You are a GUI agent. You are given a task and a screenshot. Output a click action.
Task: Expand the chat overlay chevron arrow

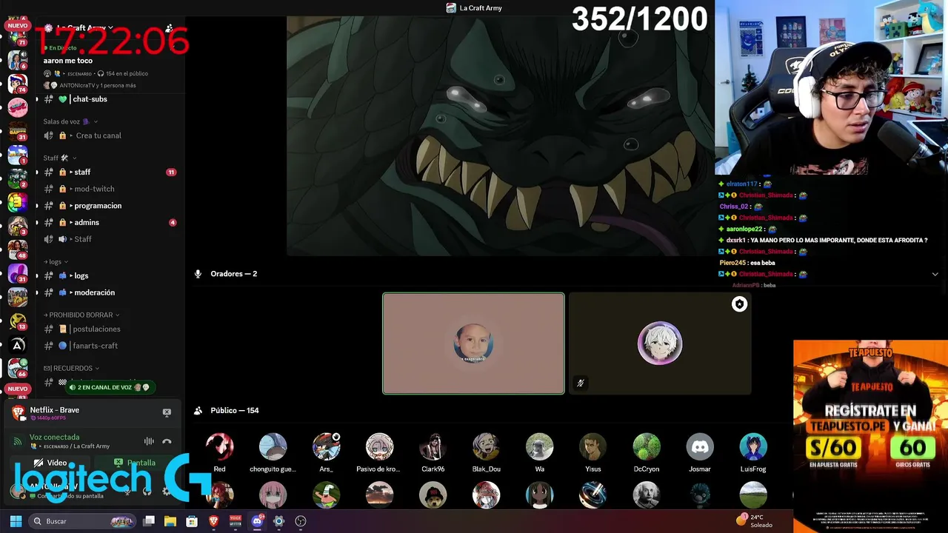point(935,275)
